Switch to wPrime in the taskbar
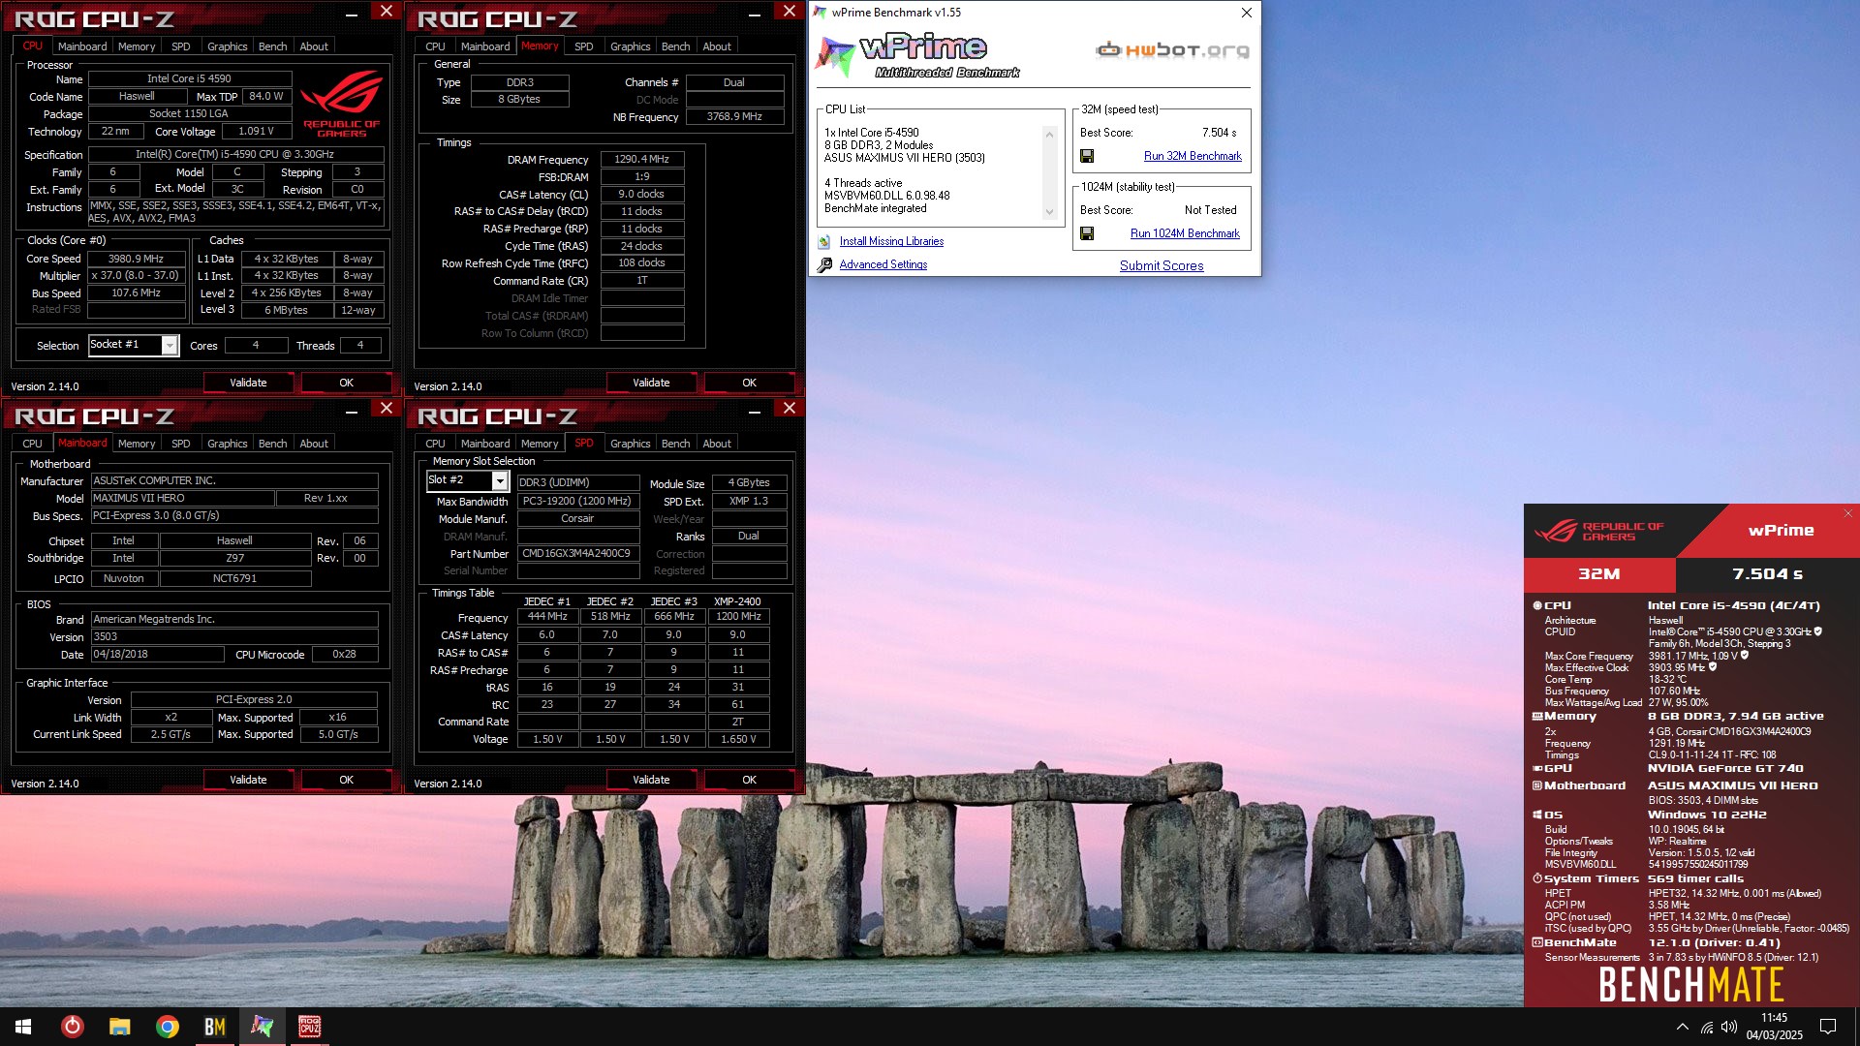 (x=262, y=1027)
